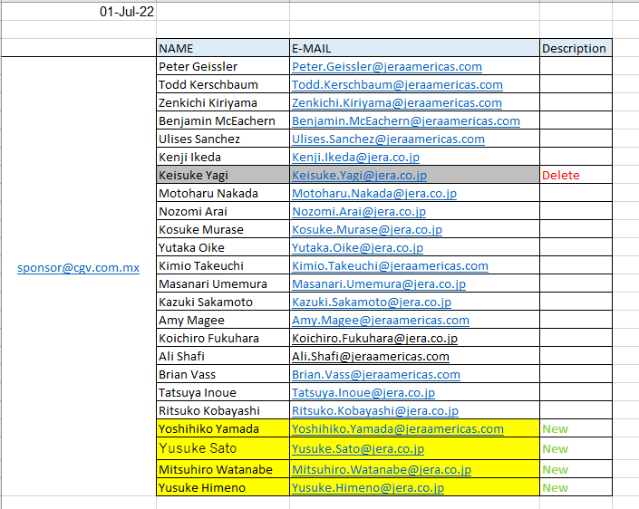Select New description in Yusuke Sato row
The image size is (639, 509).
(x=576, y=448)
